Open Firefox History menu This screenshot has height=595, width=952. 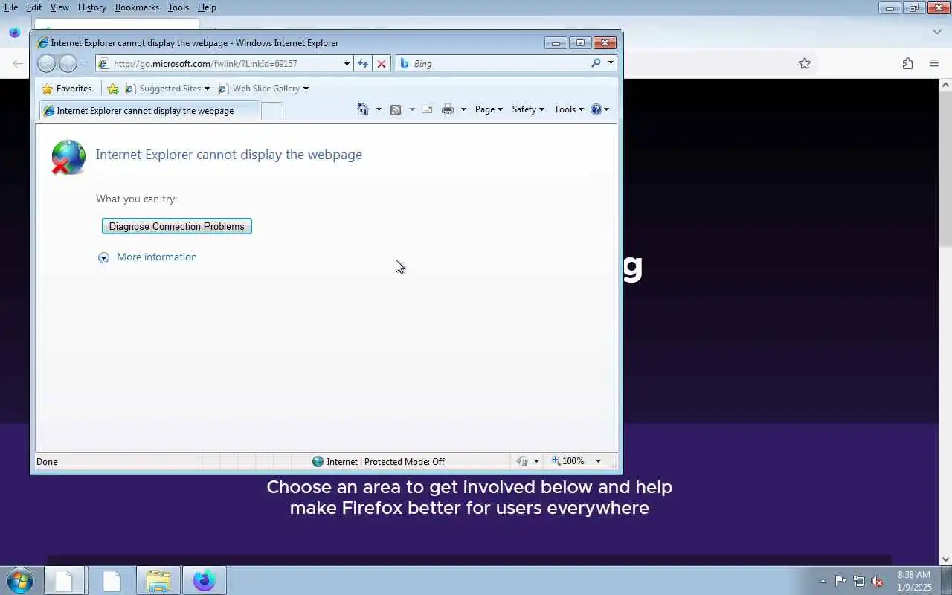pos(92,7)
